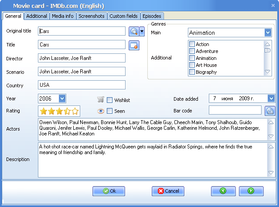
Task: Check the Art House genre
Action: (192, 65)
